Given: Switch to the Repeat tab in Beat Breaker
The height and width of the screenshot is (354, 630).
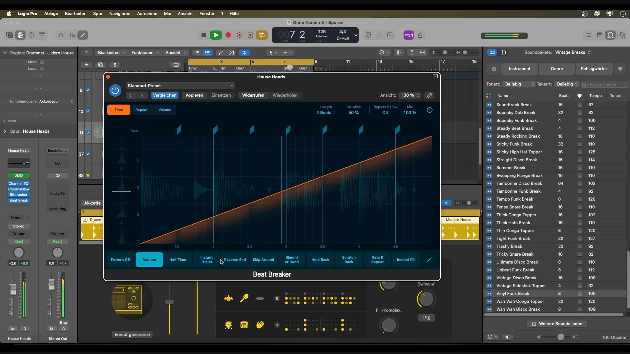Looking at the screenshot, I should point(141,110).
